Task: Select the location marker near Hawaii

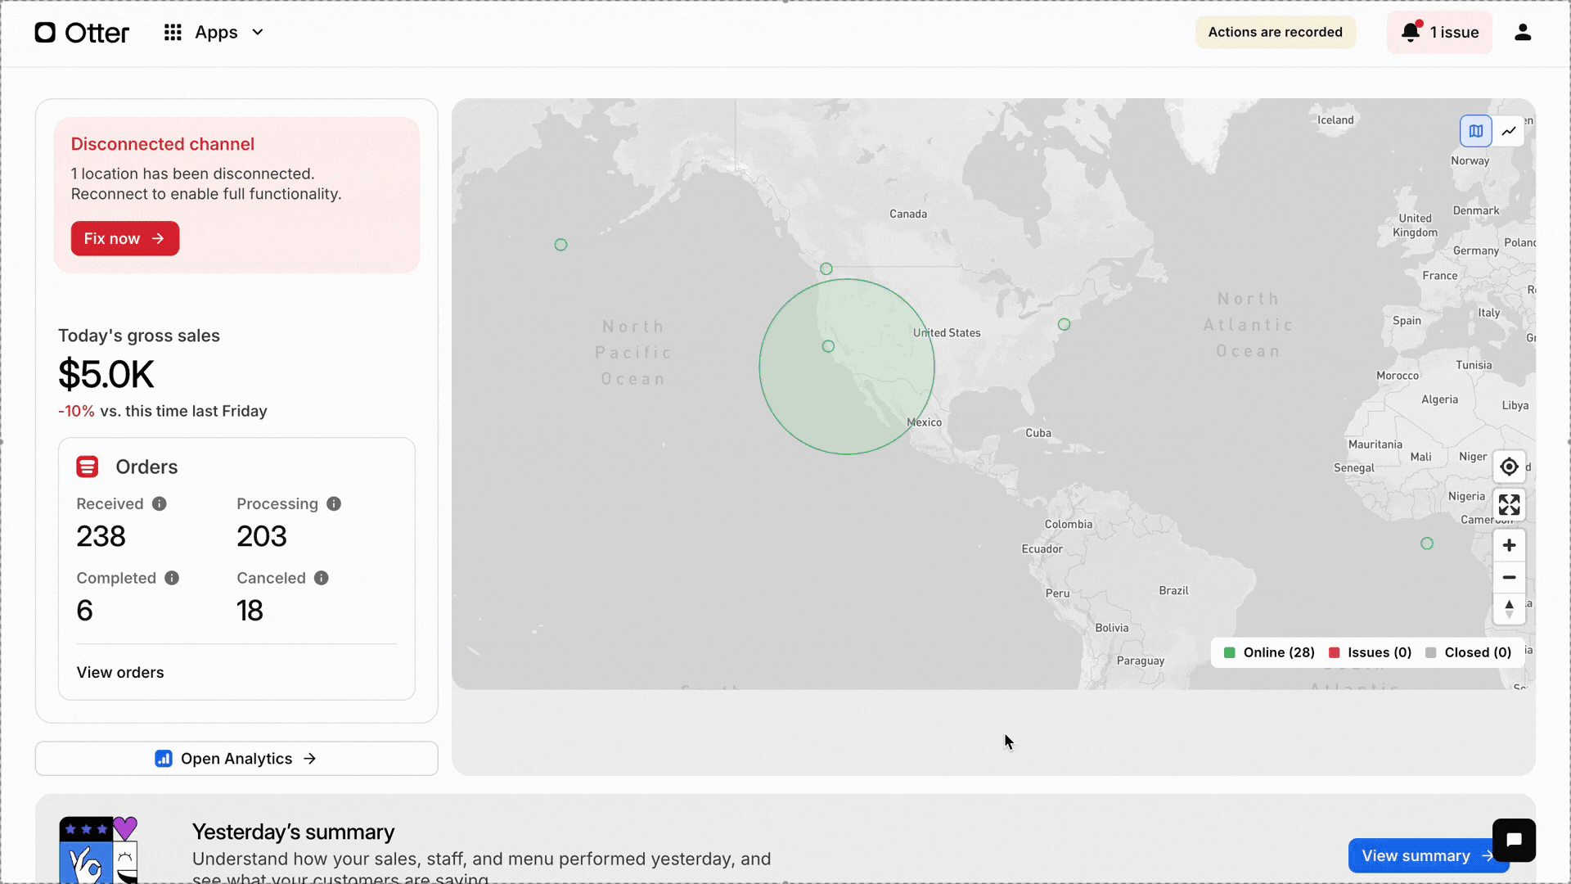Action: [560, 245]
